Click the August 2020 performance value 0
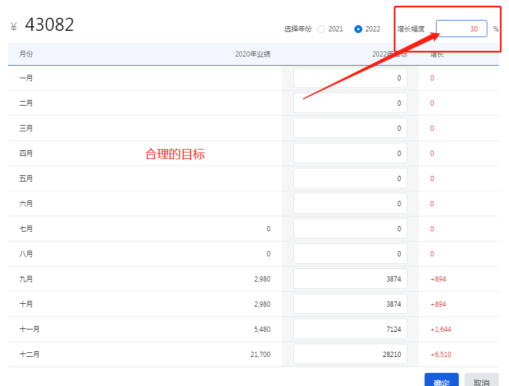Screen dimensions: 509x386 268,254
